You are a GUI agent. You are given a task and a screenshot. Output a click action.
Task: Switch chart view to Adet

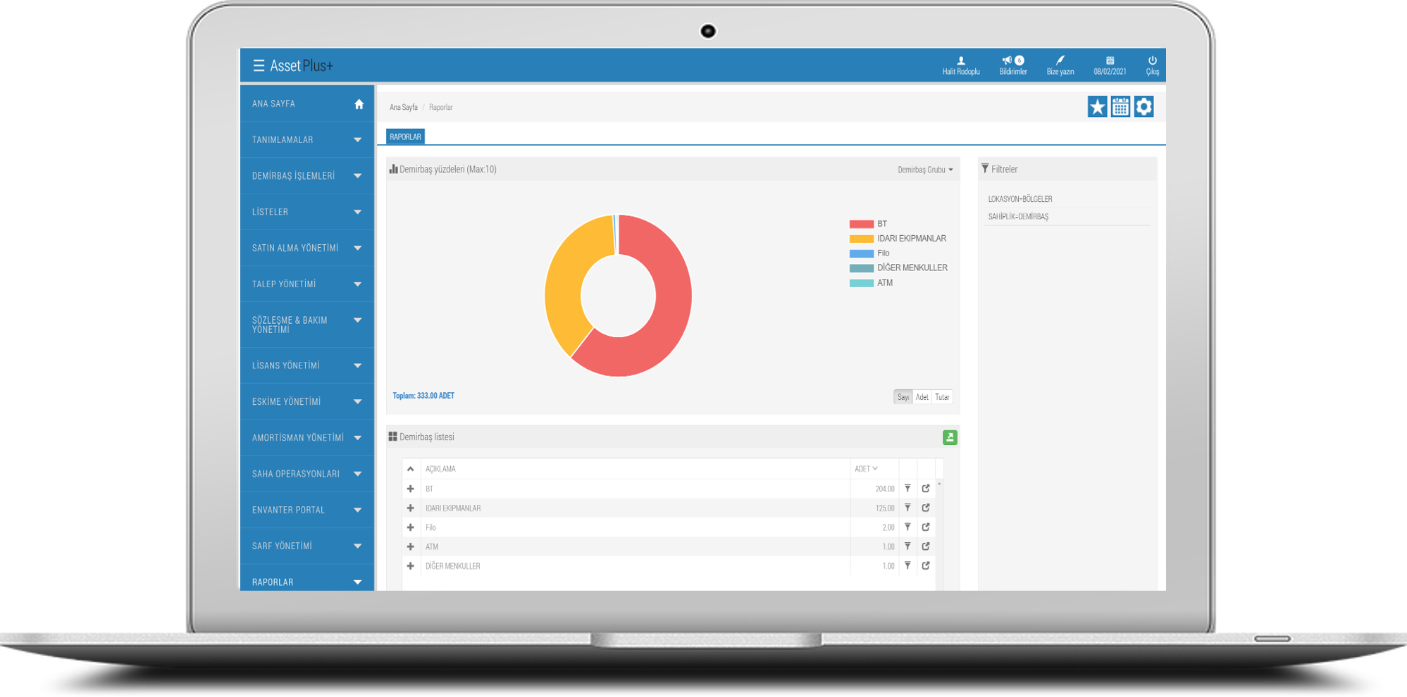pyautogui.click(x=922, y=397)
